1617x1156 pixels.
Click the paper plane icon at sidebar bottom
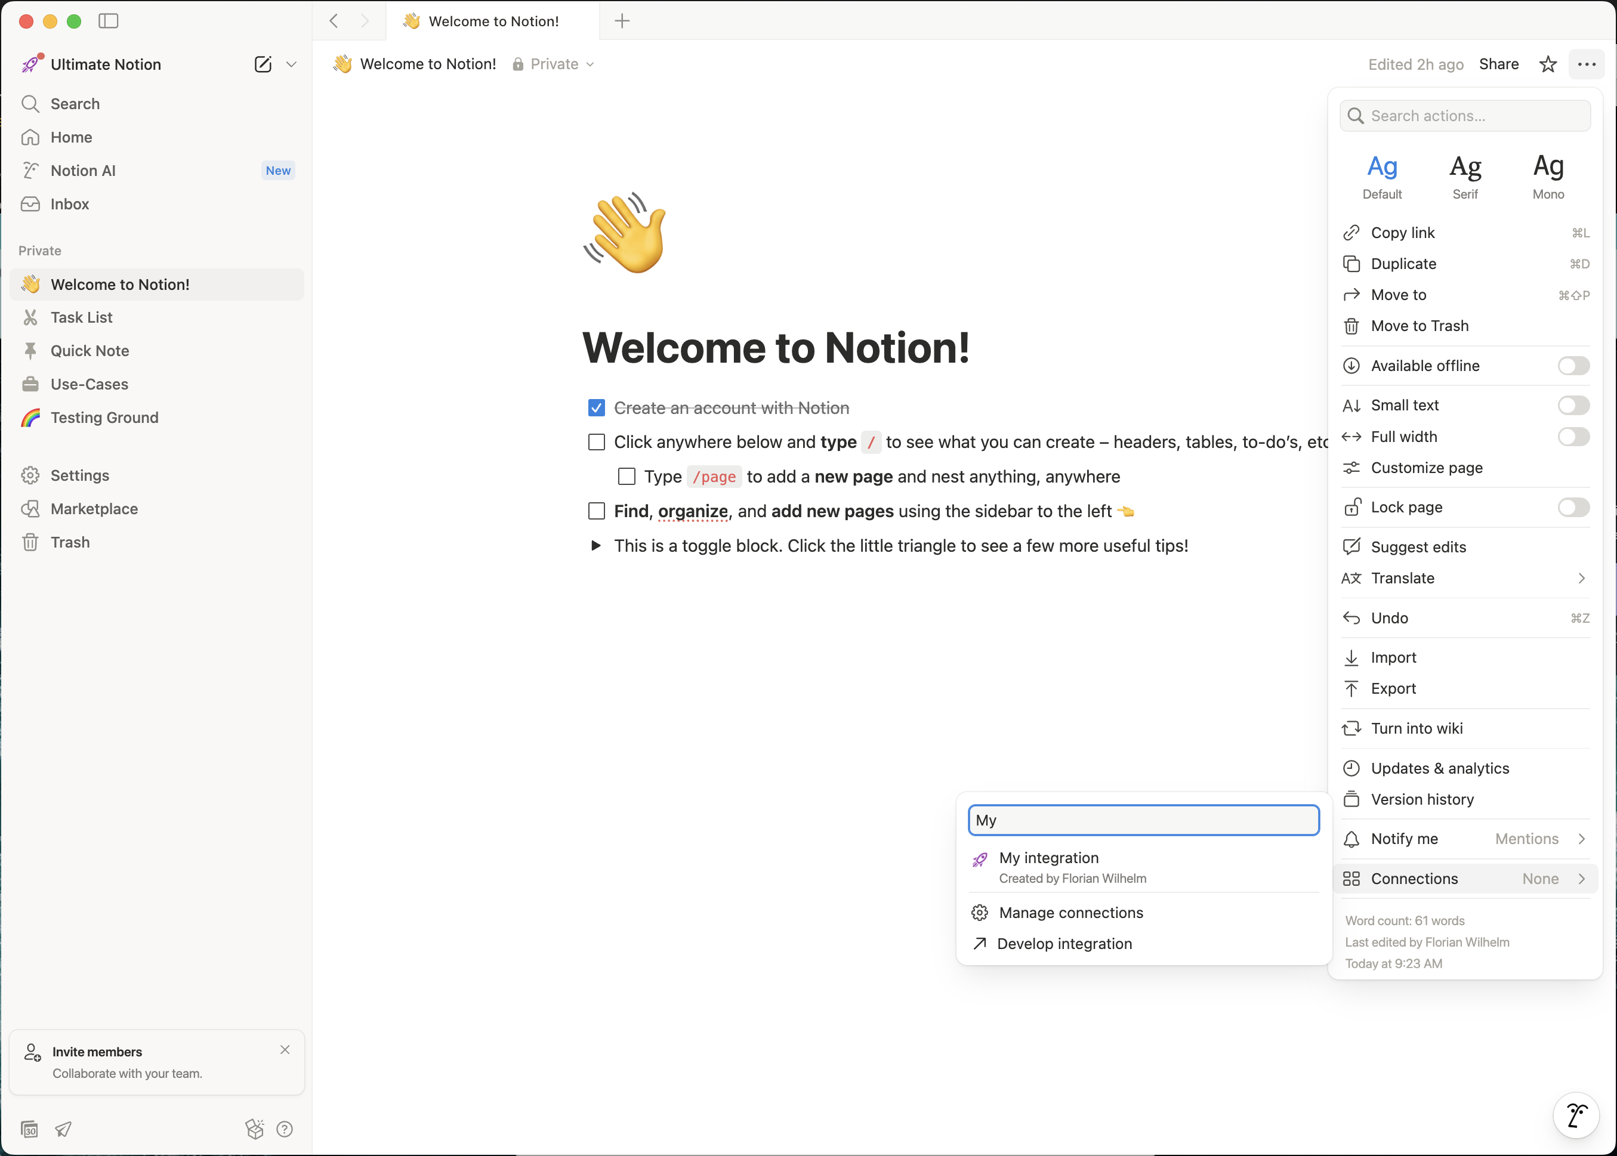63,1129
